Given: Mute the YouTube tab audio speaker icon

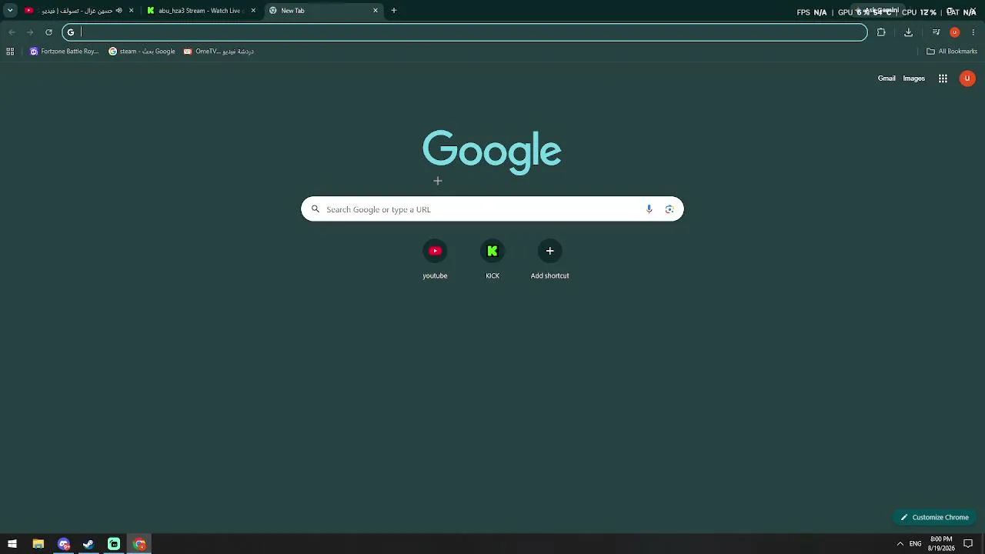Looking at the screenshot, I should (x=119, y=11).
